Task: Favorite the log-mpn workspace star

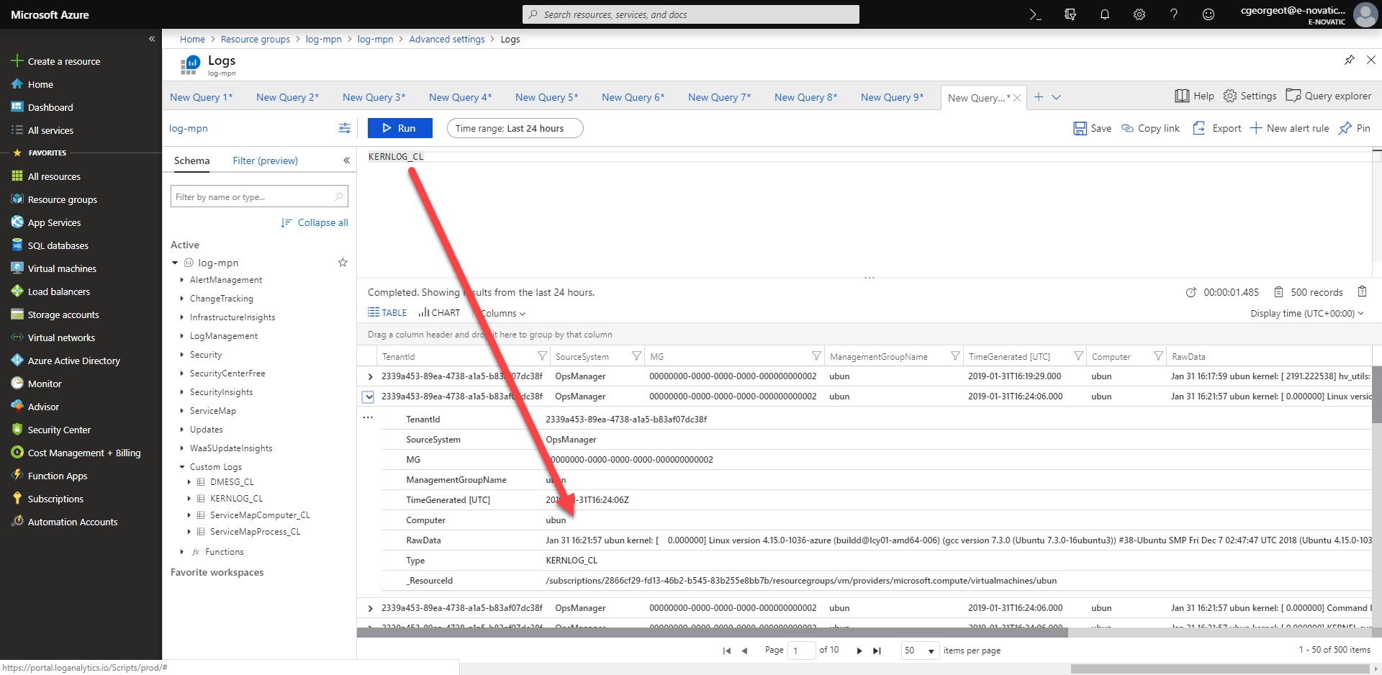Action: pyautogui.click(x=343, y=263)
